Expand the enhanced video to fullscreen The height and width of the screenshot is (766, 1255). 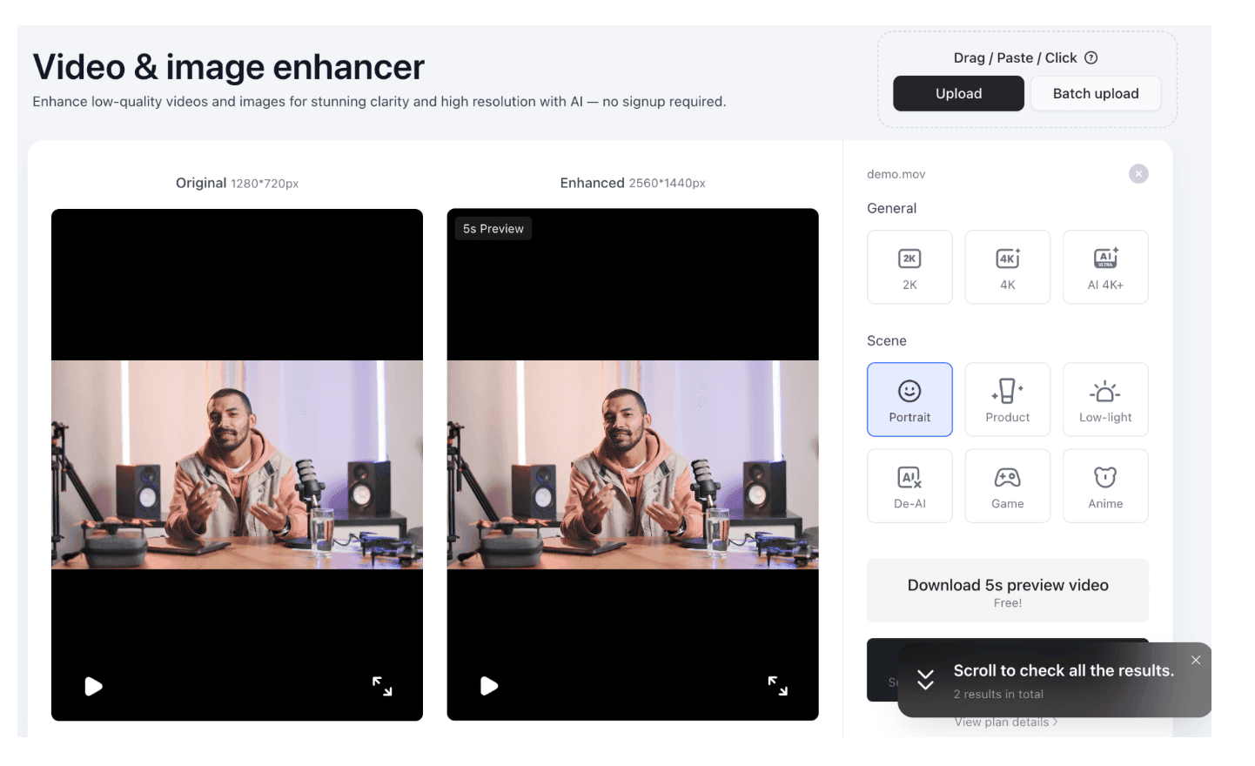(x=777, y=687)
